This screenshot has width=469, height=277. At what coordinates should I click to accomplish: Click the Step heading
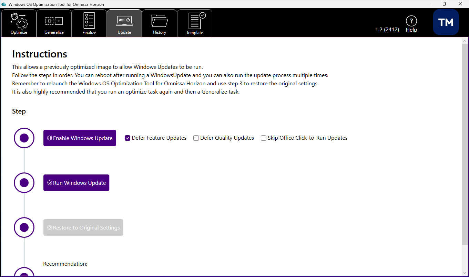tap(19, 111)
